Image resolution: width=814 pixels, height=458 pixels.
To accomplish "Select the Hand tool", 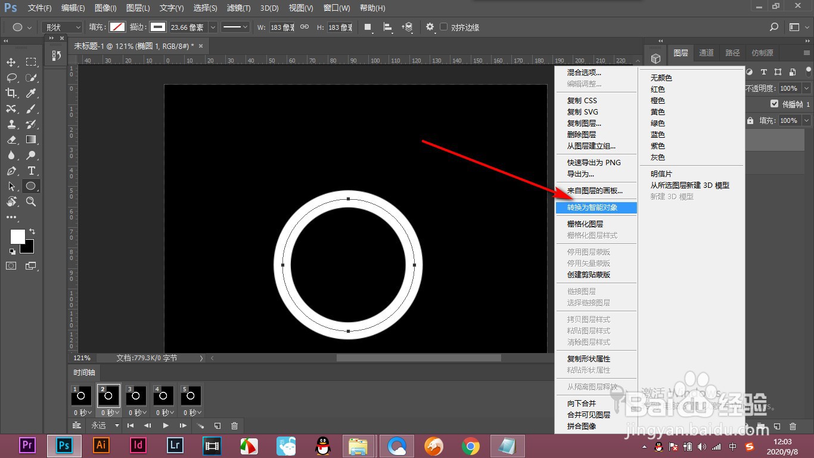I will coord(11,202).
